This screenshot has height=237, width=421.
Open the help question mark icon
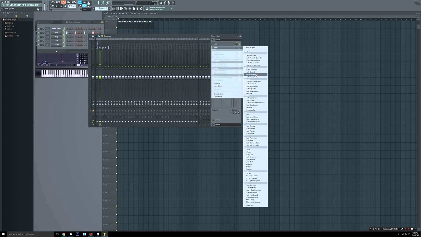(173, 3)
